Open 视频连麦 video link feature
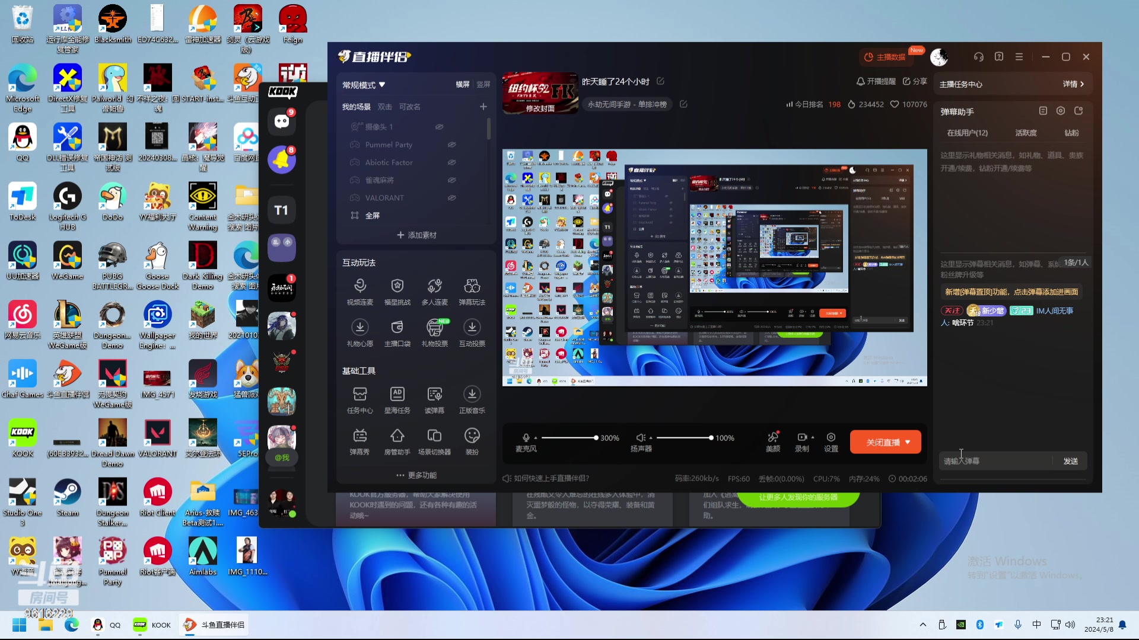Viewport: 1139px width, 640px height. 360,292
